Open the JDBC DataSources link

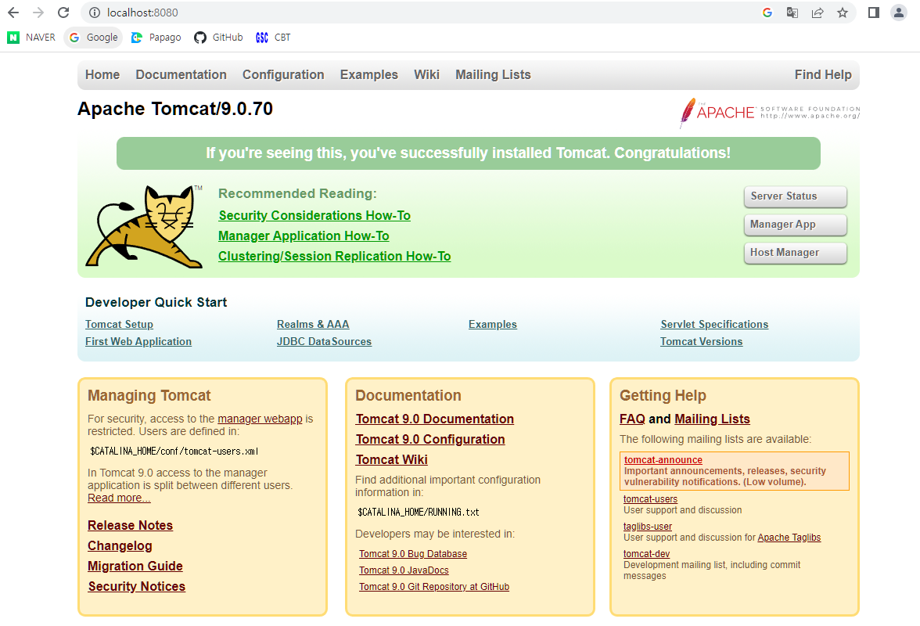pos(324,341)
